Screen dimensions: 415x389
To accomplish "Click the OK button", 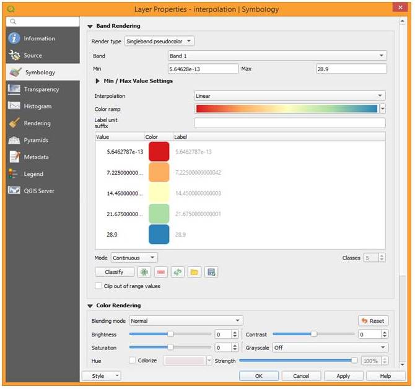I will (x=258, y=376).
